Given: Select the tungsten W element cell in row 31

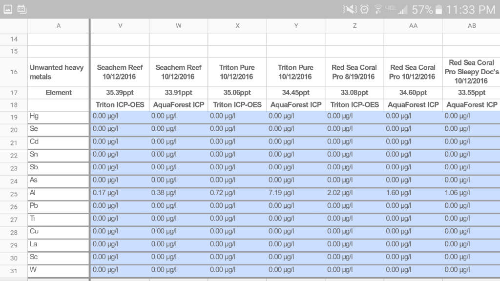Looking at the screenshot, I should pos(59,271).
